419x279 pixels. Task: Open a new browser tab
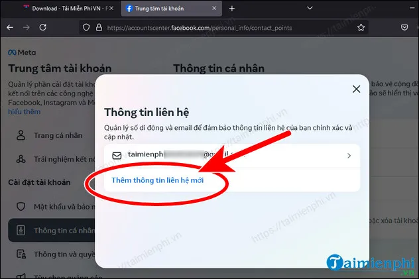click(x=232, y=9)
